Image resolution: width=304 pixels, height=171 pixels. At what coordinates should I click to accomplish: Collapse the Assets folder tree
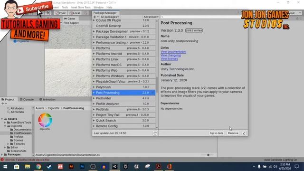(2, 119)
